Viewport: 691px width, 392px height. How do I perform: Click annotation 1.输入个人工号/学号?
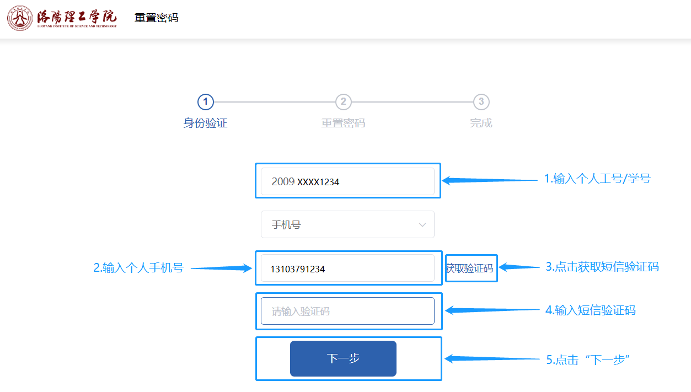[x=597, y=179]
